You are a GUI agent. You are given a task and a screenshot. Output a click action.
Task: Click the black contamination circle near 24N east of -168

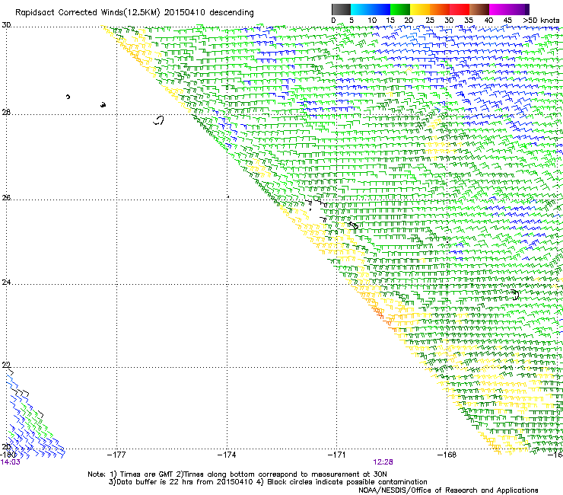515,295
